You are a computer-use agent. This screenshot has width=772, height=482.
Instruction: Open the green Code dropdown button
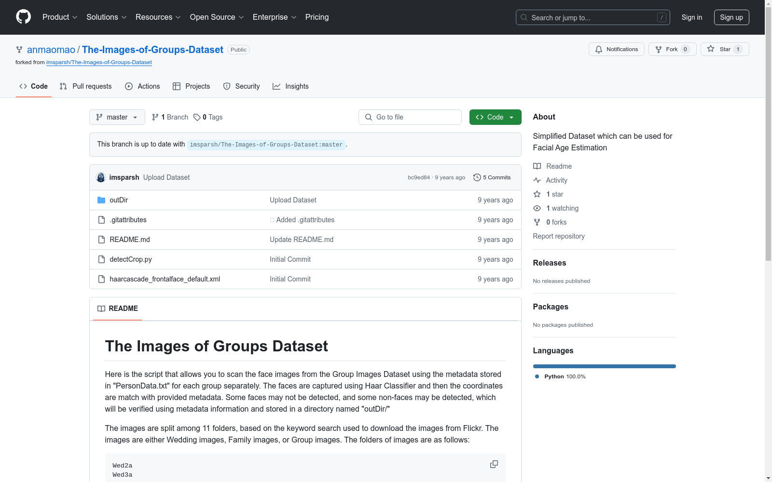(496, 117)
